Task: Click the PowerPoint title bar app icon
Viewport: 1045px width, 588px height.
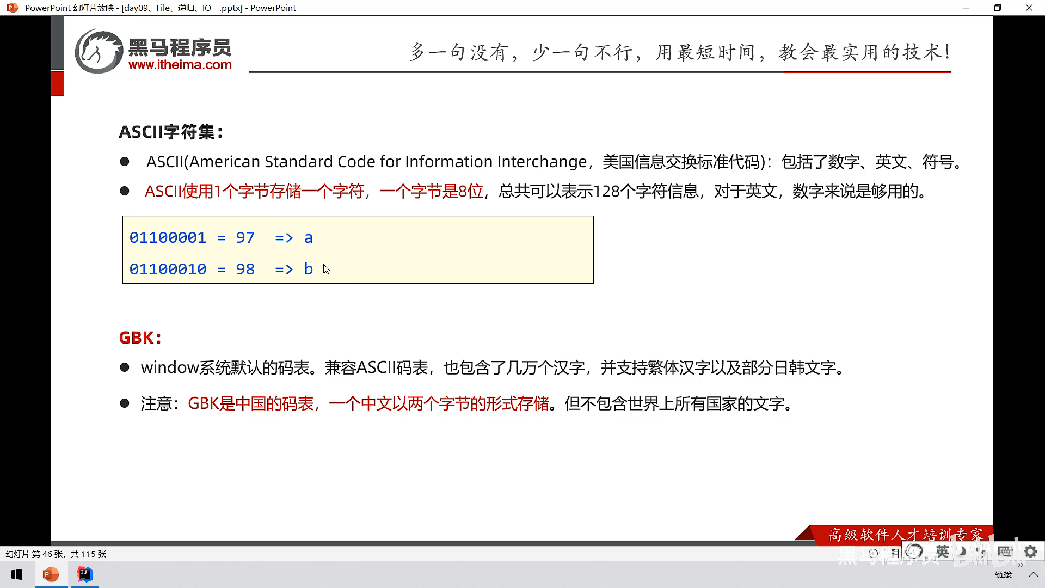Action: click(x=12, y=8)
